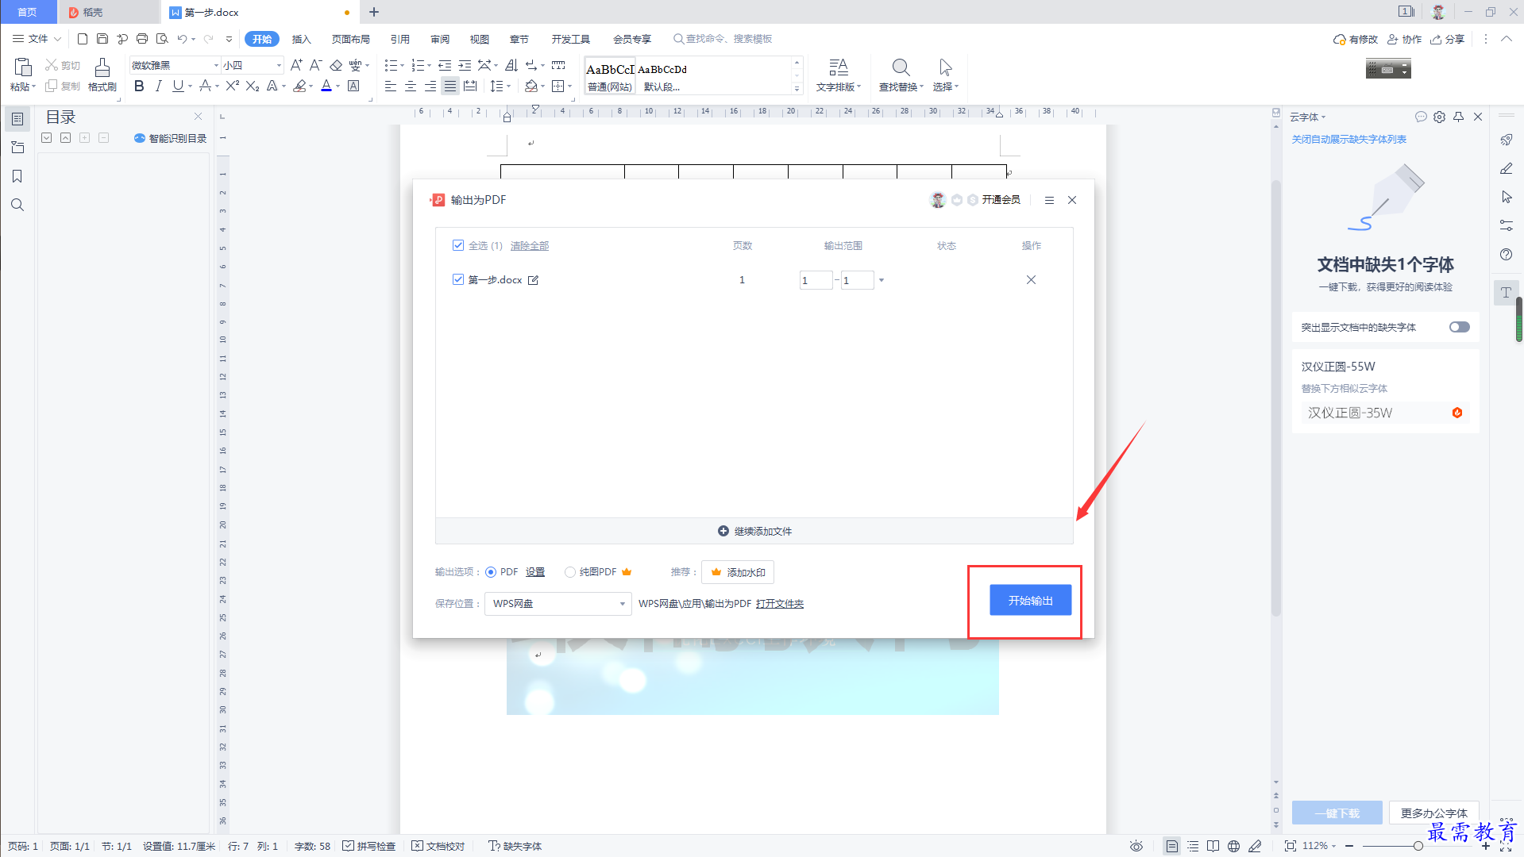Switch to the 插入 ribbon tab
Image resolution: width=1524 pixels, height=857 pixels.
pyautogui.click(x=301, y=39)
